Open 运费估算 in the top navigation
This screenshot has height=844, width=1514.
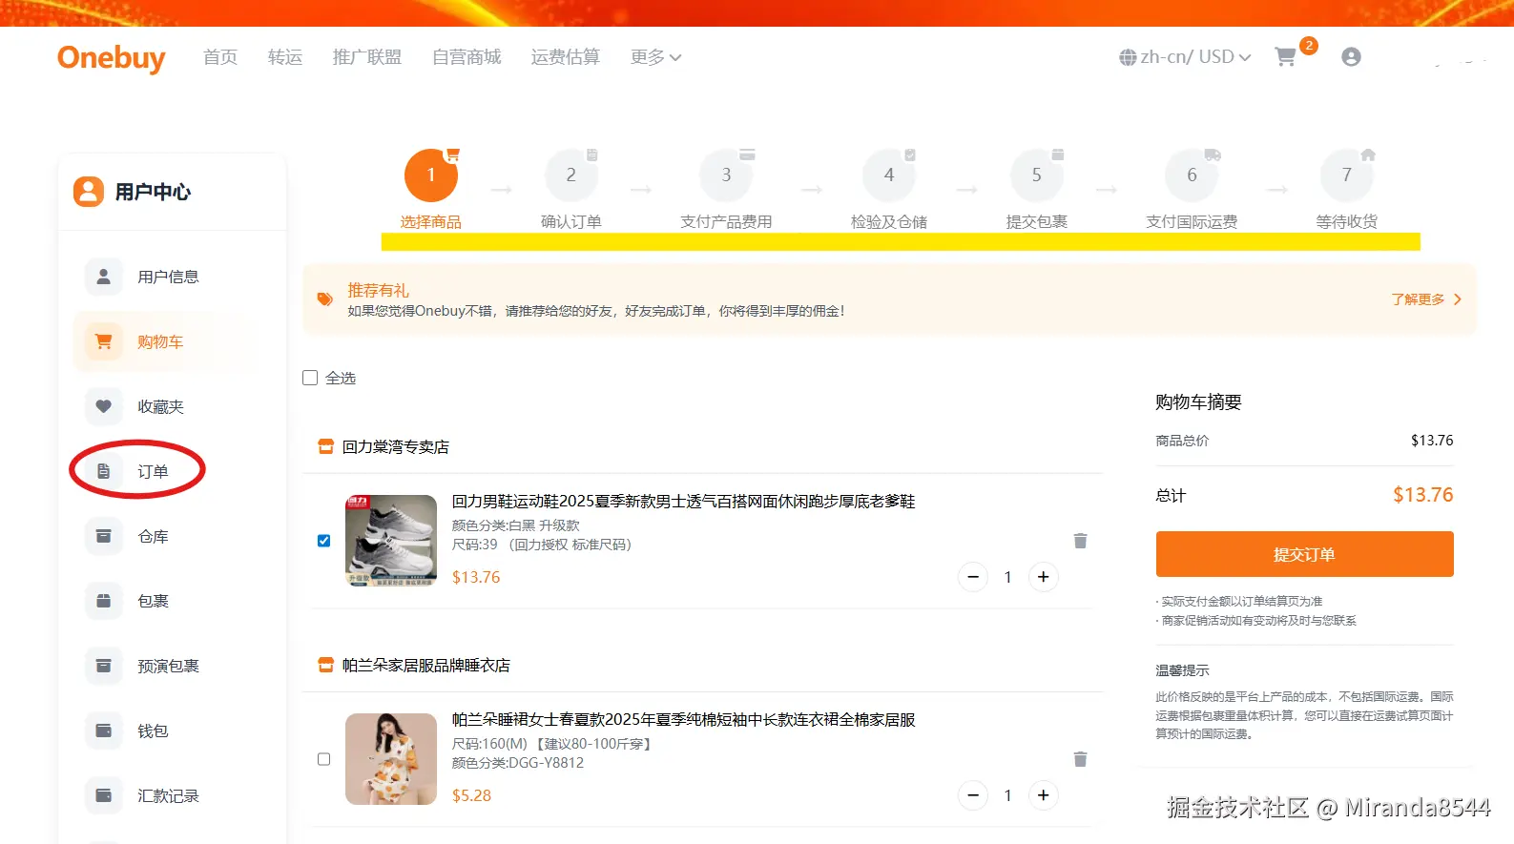(566, 57)
